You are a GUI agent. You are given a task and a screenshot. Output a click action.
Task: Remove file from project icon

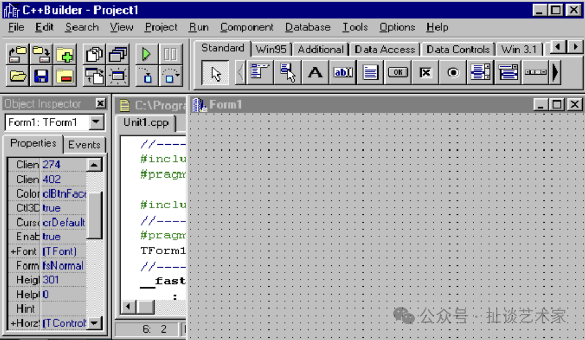coord(64,76)
